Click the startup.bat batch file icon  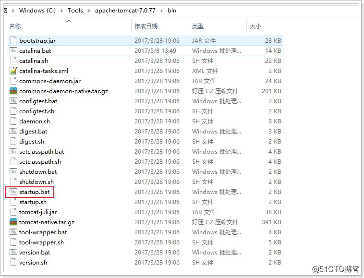click(13, 192)
